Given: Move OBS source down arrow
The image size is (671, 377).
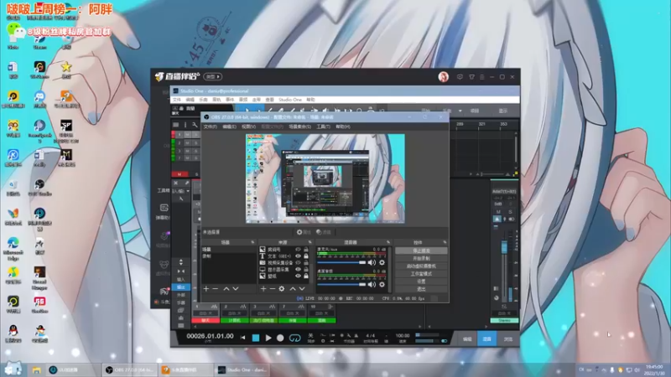Looking at the screenshot, I should [302, 289].
